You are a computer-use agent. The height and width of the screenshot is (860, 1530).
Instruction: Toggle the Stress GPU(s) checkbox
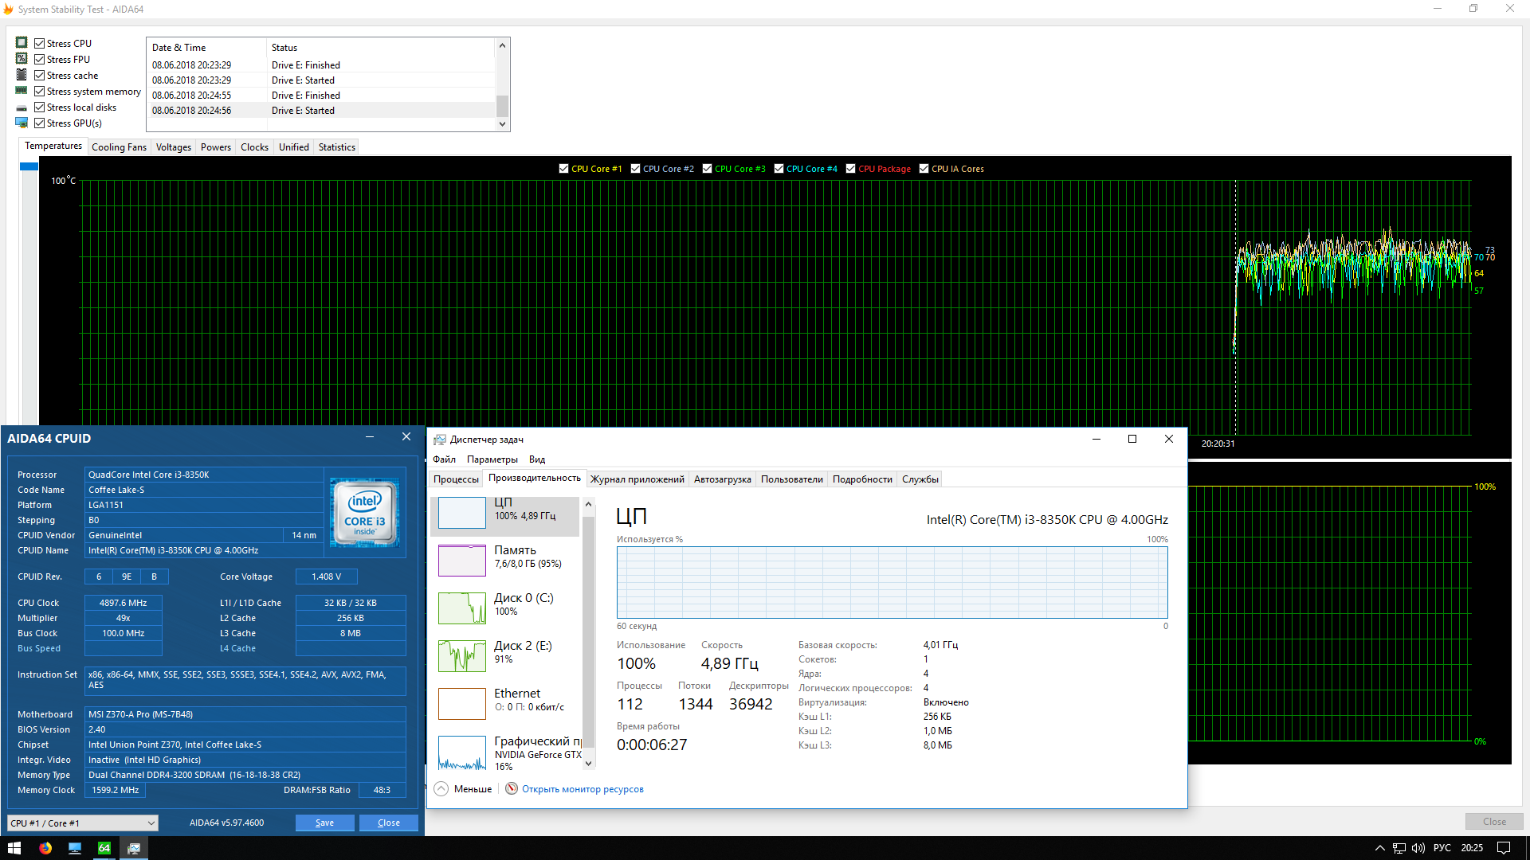point(39,123)
